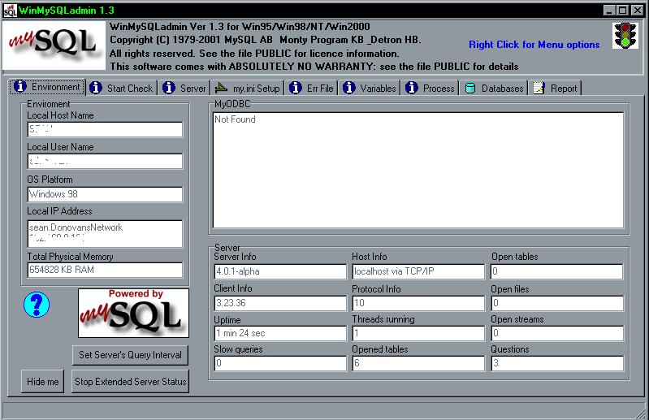Click the MyODBC Not Found text area

(x=418, y=170)
